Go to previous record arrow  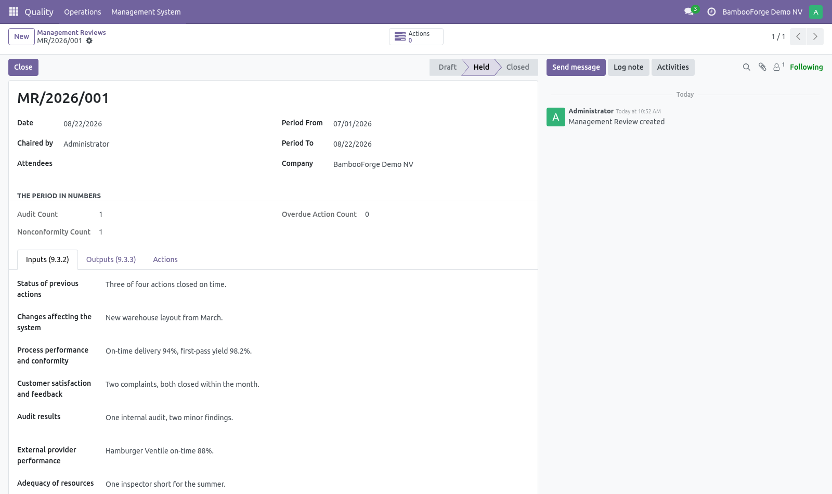point(798,36)
